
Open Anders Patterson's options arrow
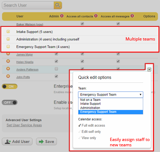149,70
